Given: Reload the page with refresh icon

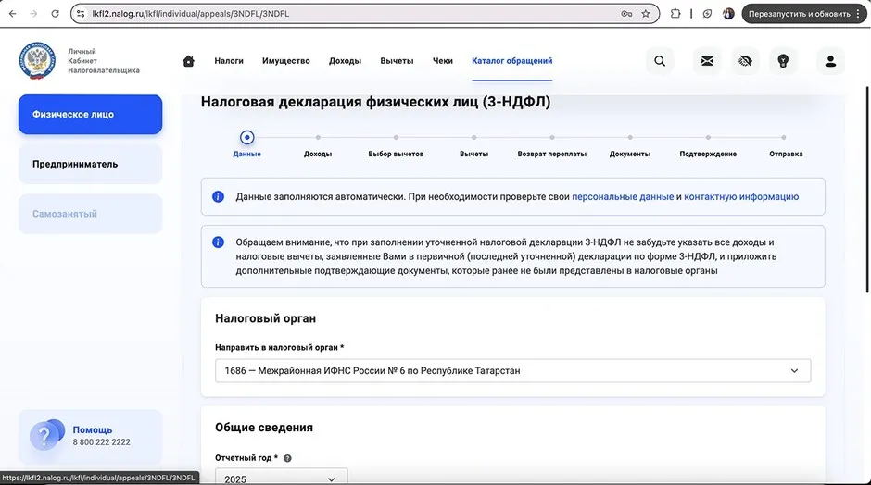Looking at the screenshot, I should click(x=55, y=13).
